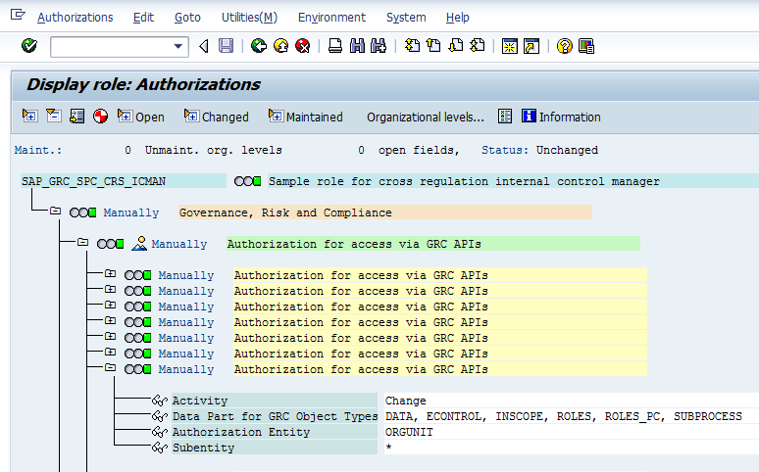Click the Open button
The image size is (759, 472).
(x=141, y=117)
